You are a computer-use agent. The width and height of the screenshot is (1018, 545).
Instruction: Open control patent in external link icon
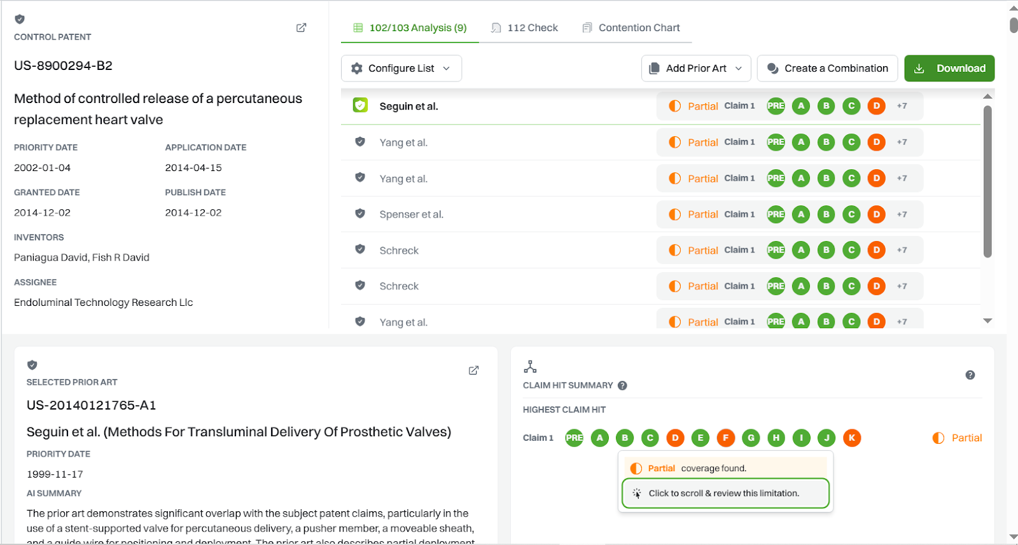(x=302, y=28)
